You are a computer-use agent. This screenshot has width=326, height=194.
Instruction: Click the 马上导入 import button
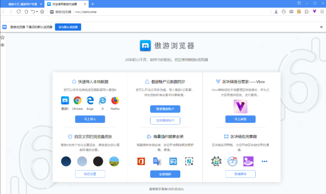pos(90,119)
